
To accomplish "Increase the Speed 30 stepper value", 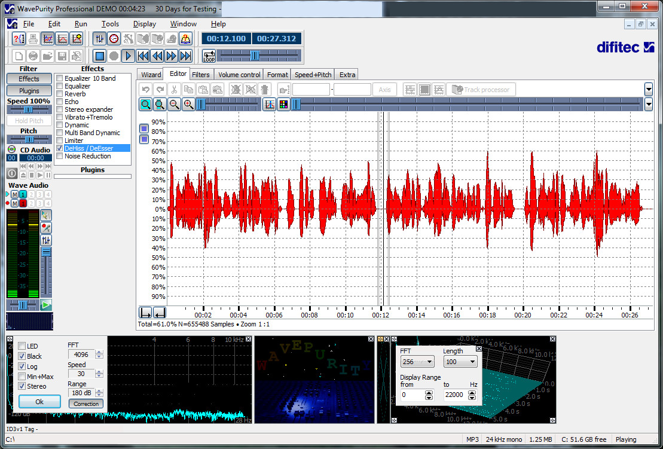I will point(99,372).
